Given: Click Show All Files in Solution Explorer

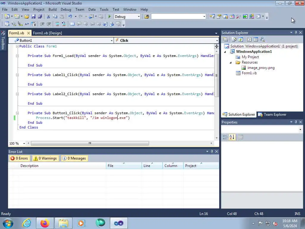Looking at the screenshot, I should 234,40.
